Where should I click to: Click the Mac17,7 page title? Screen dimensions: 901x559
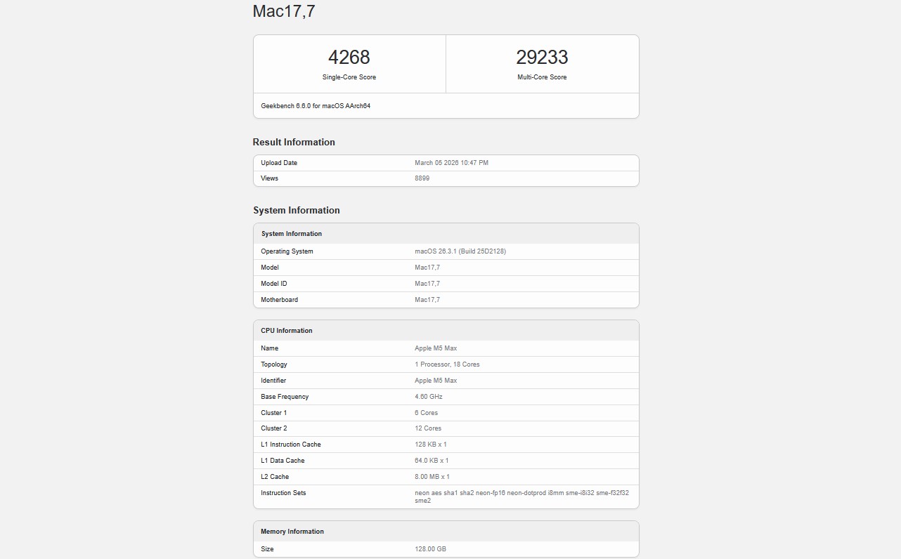click(x=284, y=11)
